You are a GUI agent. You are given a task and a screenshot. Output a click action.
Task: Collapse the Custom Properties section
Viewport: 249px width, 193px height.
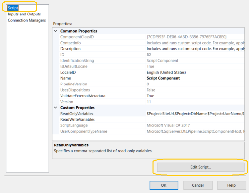click(x=55, y=108)
